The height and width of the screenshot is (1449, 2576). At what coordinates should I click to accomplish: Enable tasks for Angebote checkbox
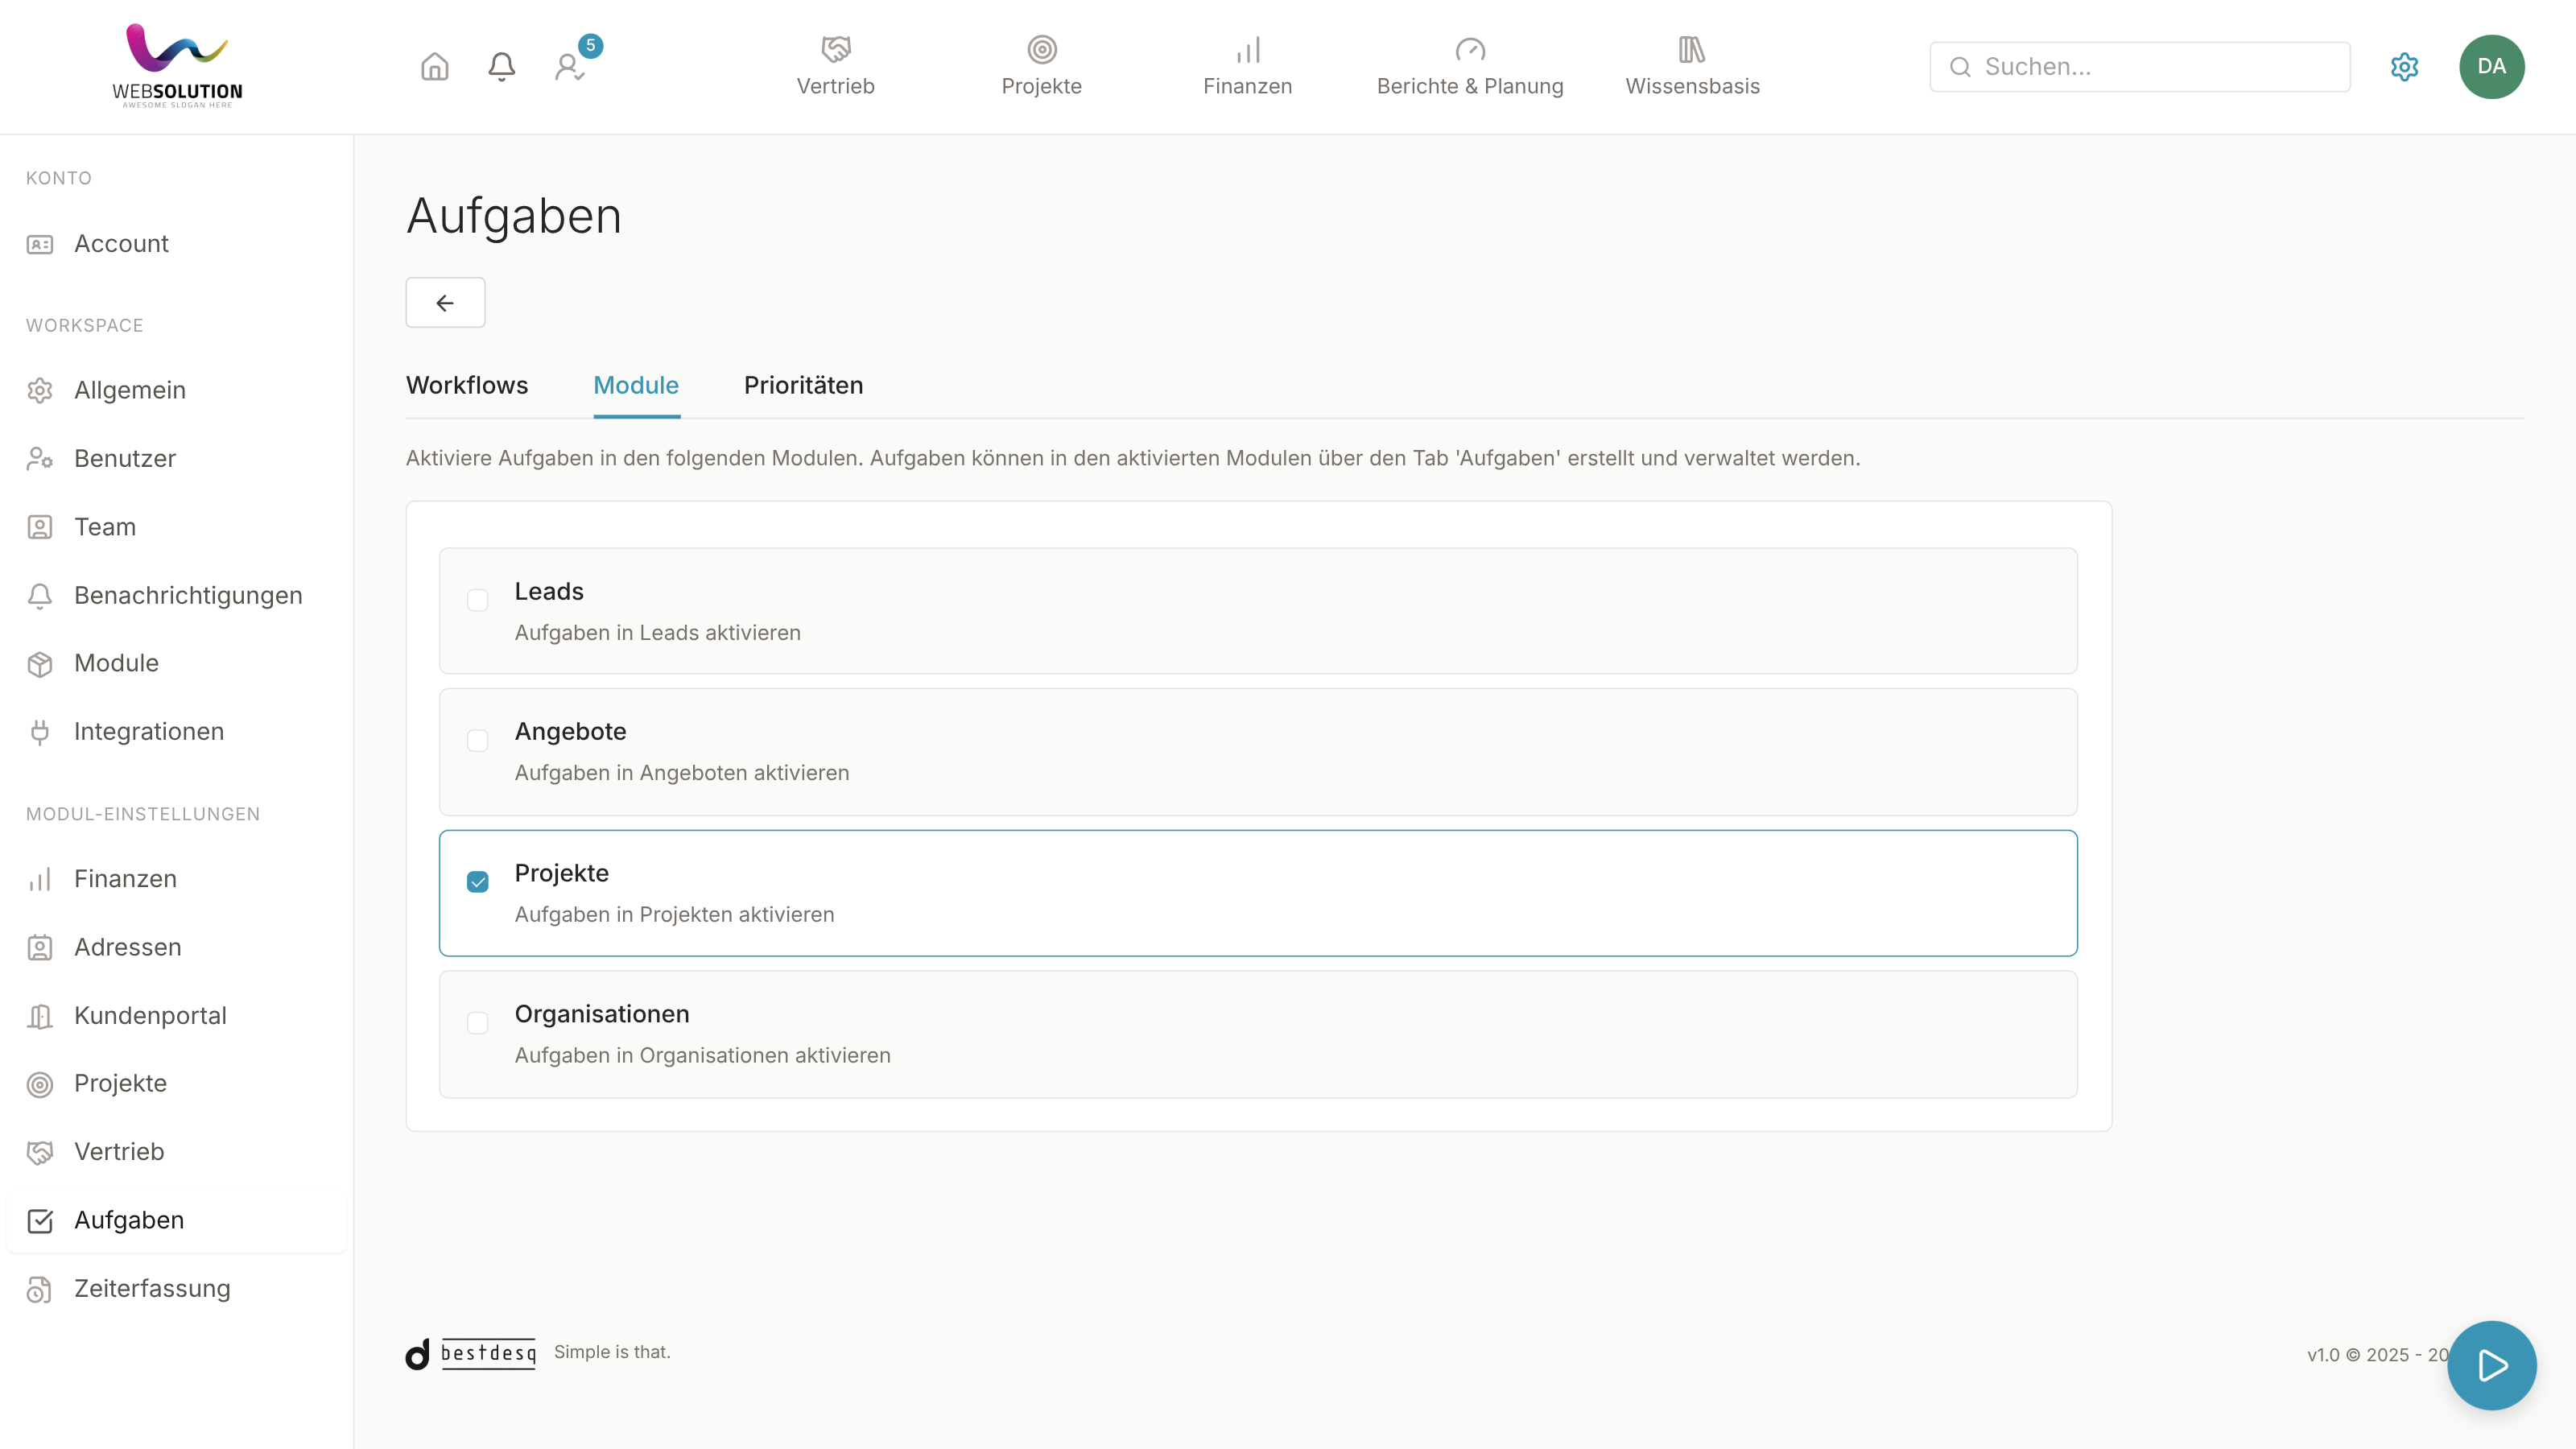478,740
